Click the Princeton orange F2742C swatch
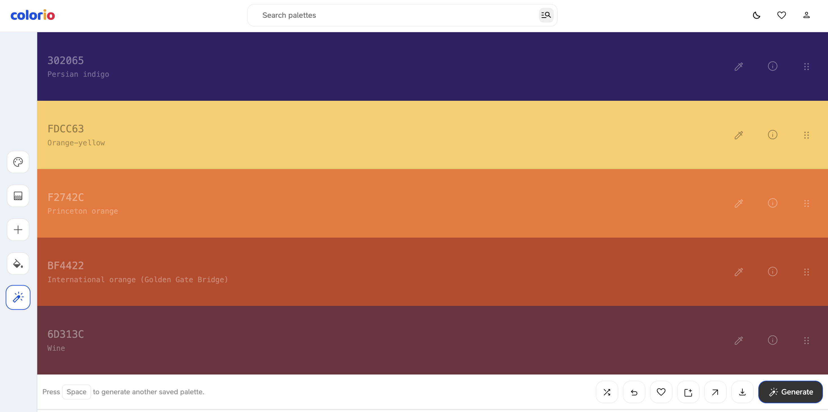Viewport: 828px width, 412px height. [386, 203]
